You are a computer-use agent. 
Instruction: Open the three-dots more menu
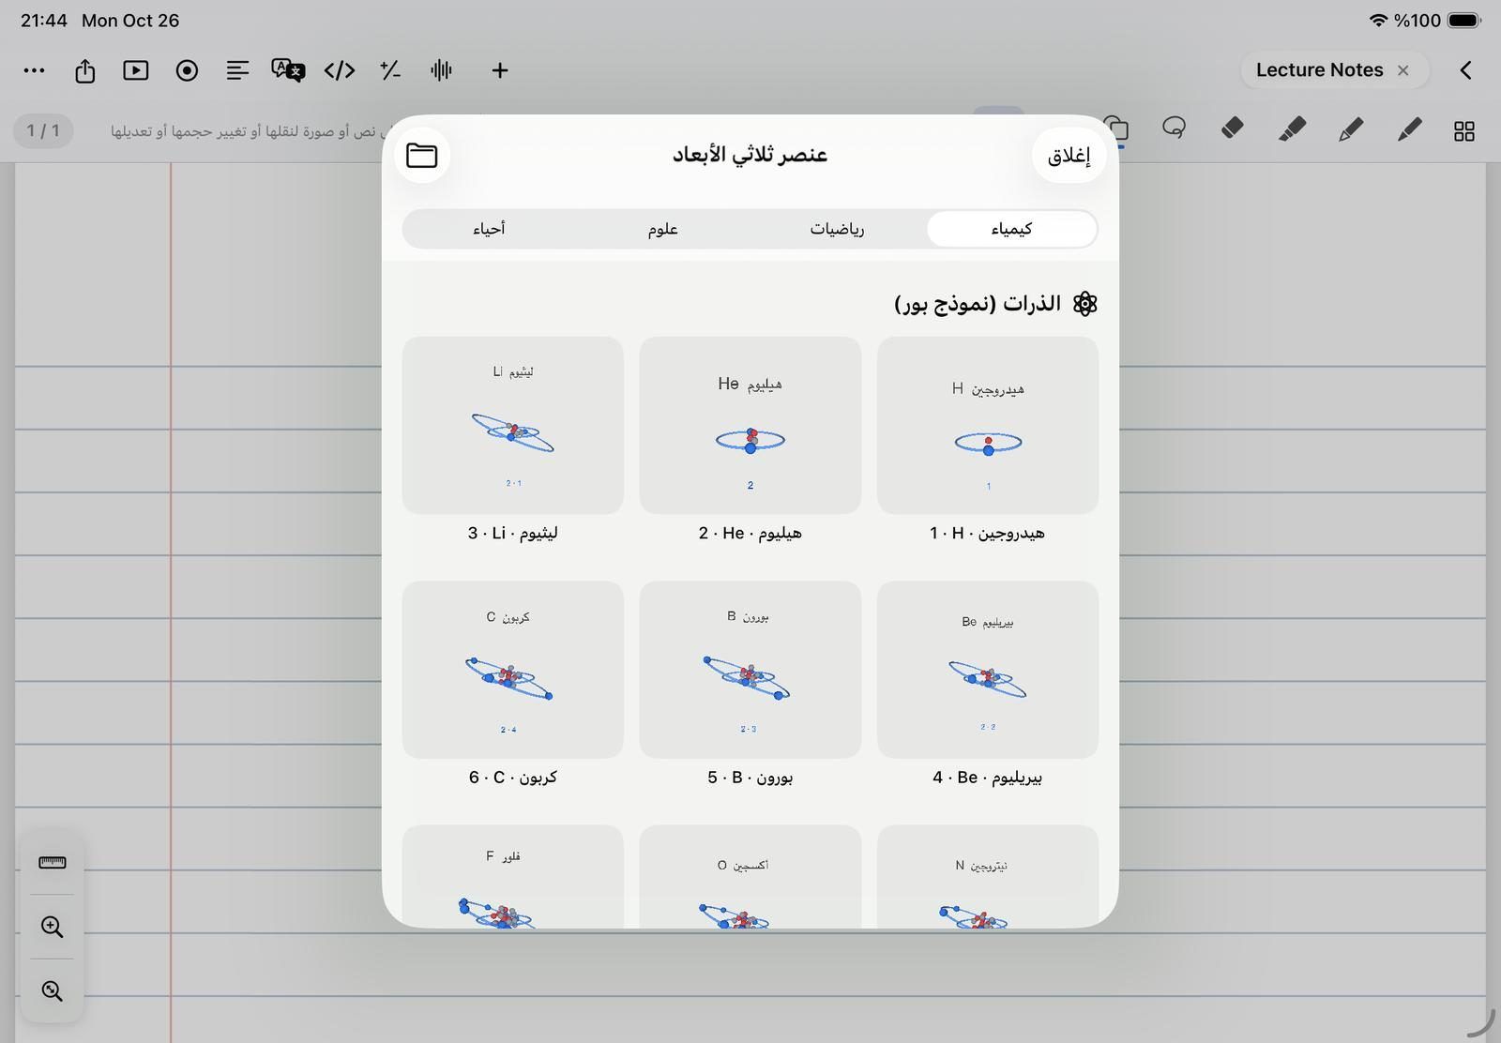[34, 70]
